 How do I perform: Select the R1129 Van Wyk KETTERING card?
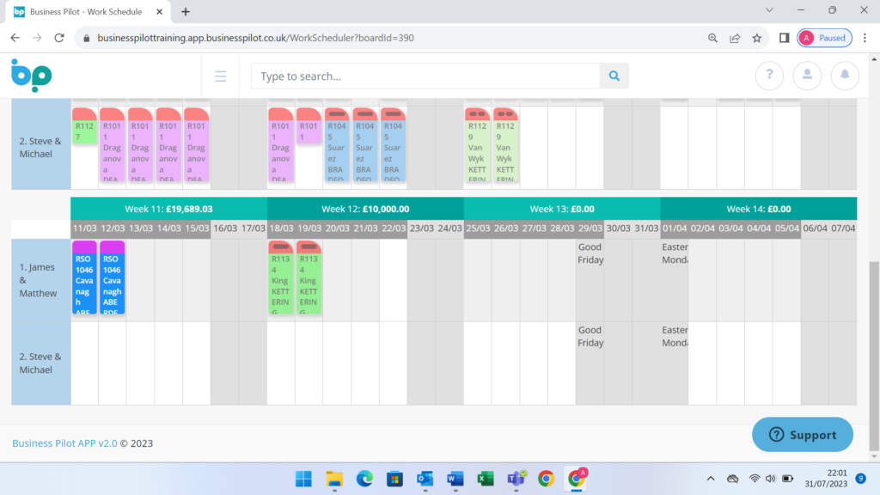pos(477,146)
